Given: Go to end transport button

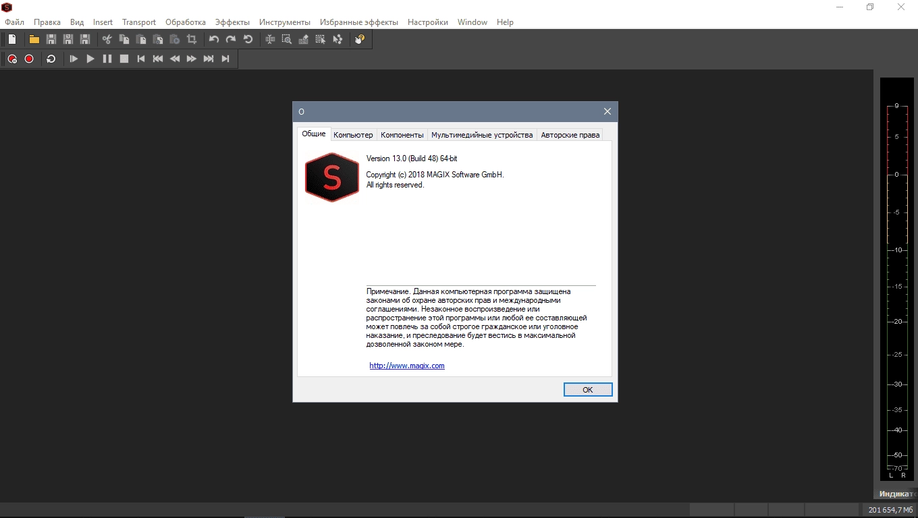Looking at the screenshot, I should [x=225, y=59].
